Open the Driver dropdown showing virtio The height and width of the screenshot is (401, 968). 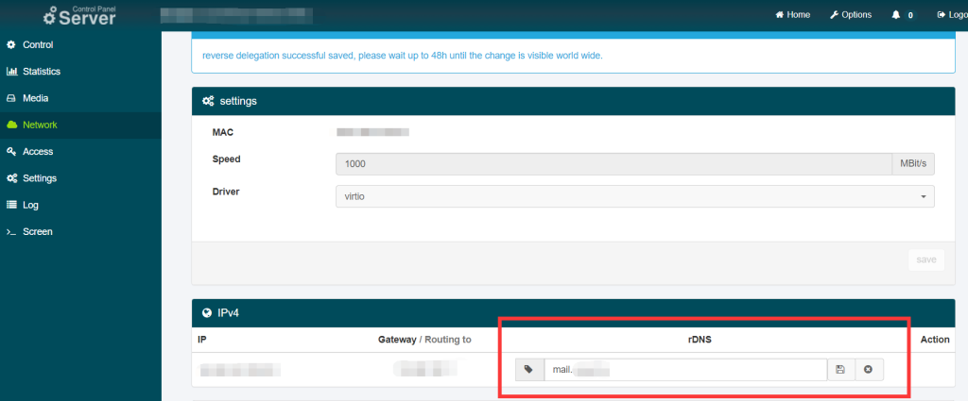click(635, 196)
